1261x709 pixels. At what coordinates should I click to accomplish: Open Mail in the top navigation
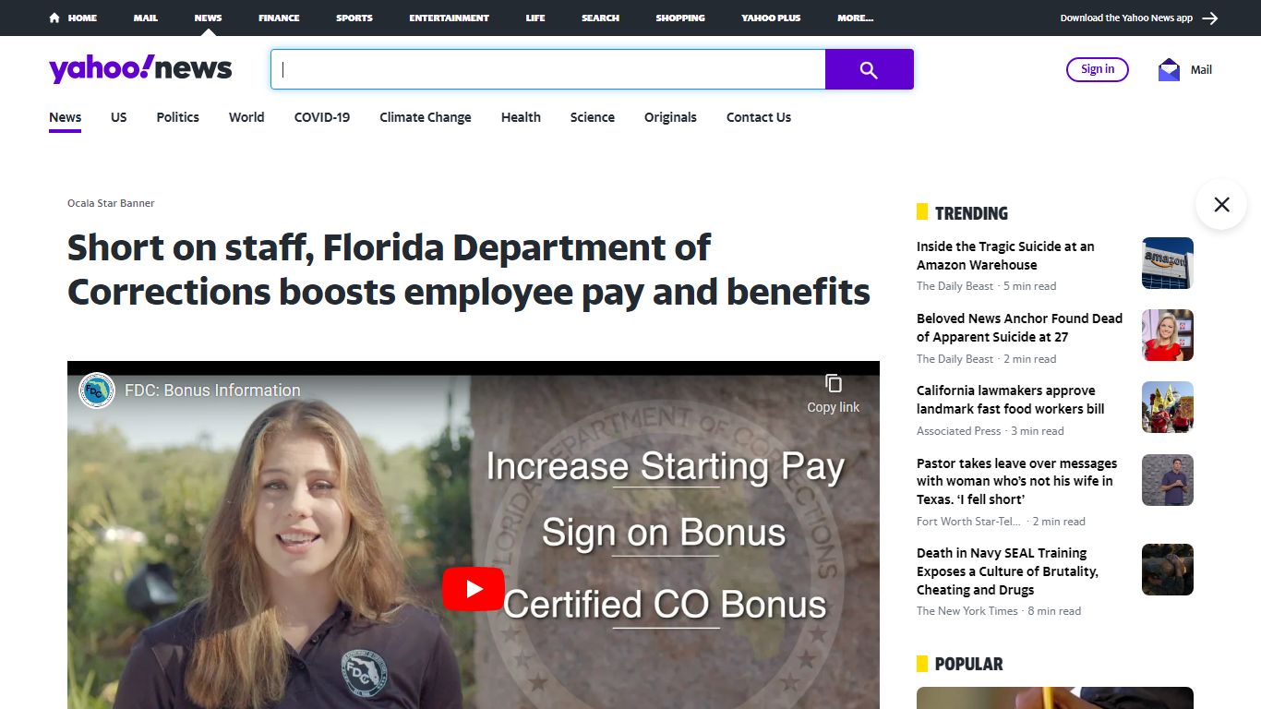tap(146, 18)
